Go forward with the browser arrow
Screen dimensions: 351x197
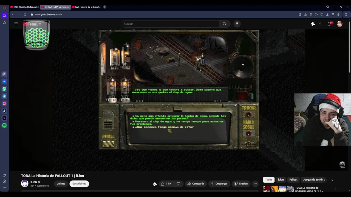click(x=19, y=15)
